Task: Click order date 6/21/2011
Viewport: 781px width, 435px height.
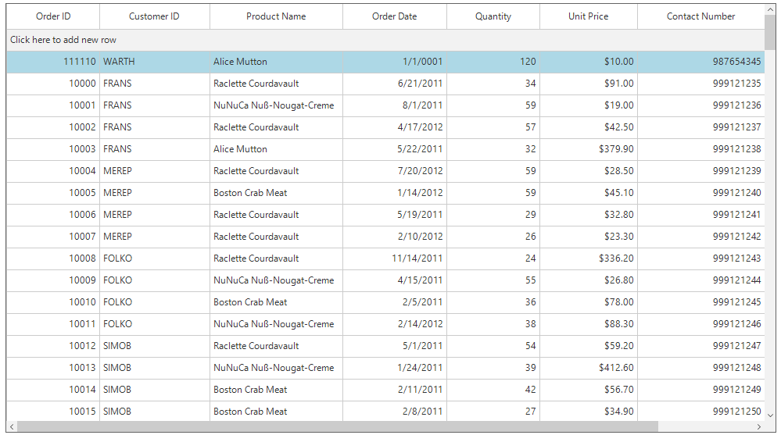Action: (x=395, y=84)
